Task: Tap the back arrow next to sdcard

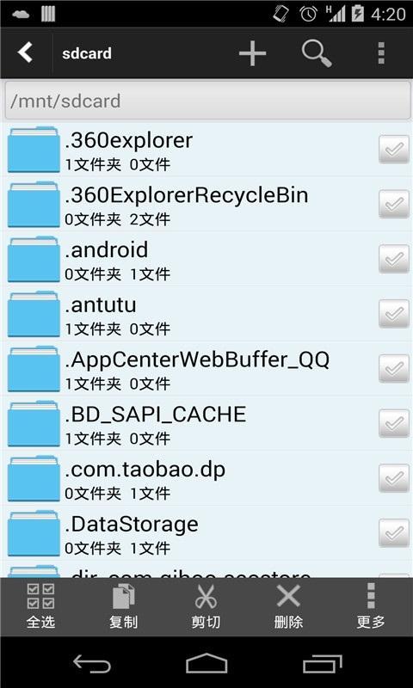Action: 25,53
